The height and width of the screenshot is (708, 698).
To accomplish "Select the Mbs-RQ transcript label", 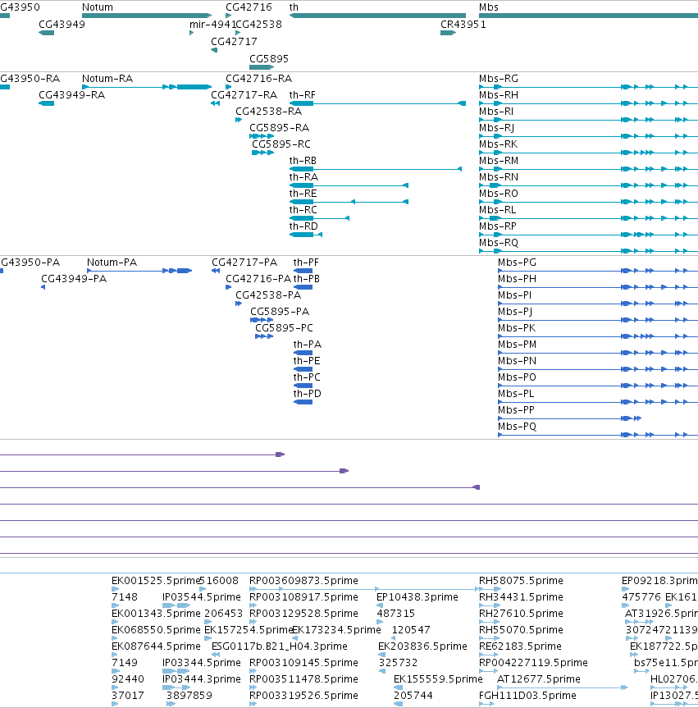I will click(x=499, y=243).
